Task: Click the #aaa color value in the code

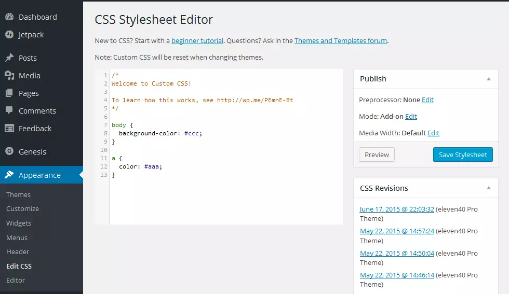Action: pyautogui.click(x=152, y=166)
